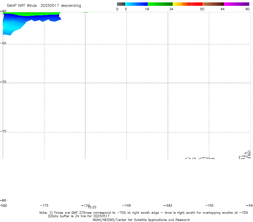Viewport: 253px width, 222px height.
Task: Click the title text 'SMAP NRT Winds 20250517 descending'
Action: pyautogui.click(x=44, y=6)
